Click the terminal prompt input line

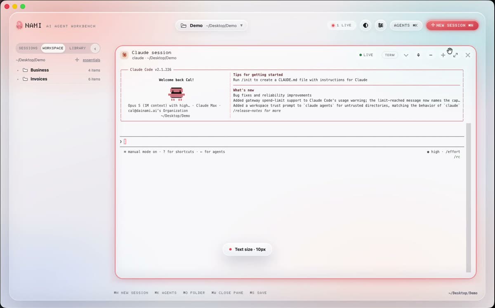(x=292, y=142)
